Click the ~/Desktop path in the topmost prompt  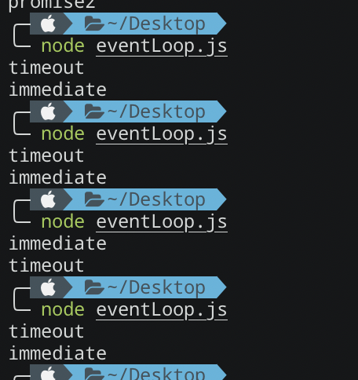pyautogui.click(x=156, y=24)
